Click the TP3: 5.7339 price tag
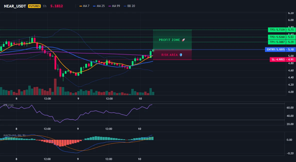Screen dimensions: 296x162 (x=277, y=30)
